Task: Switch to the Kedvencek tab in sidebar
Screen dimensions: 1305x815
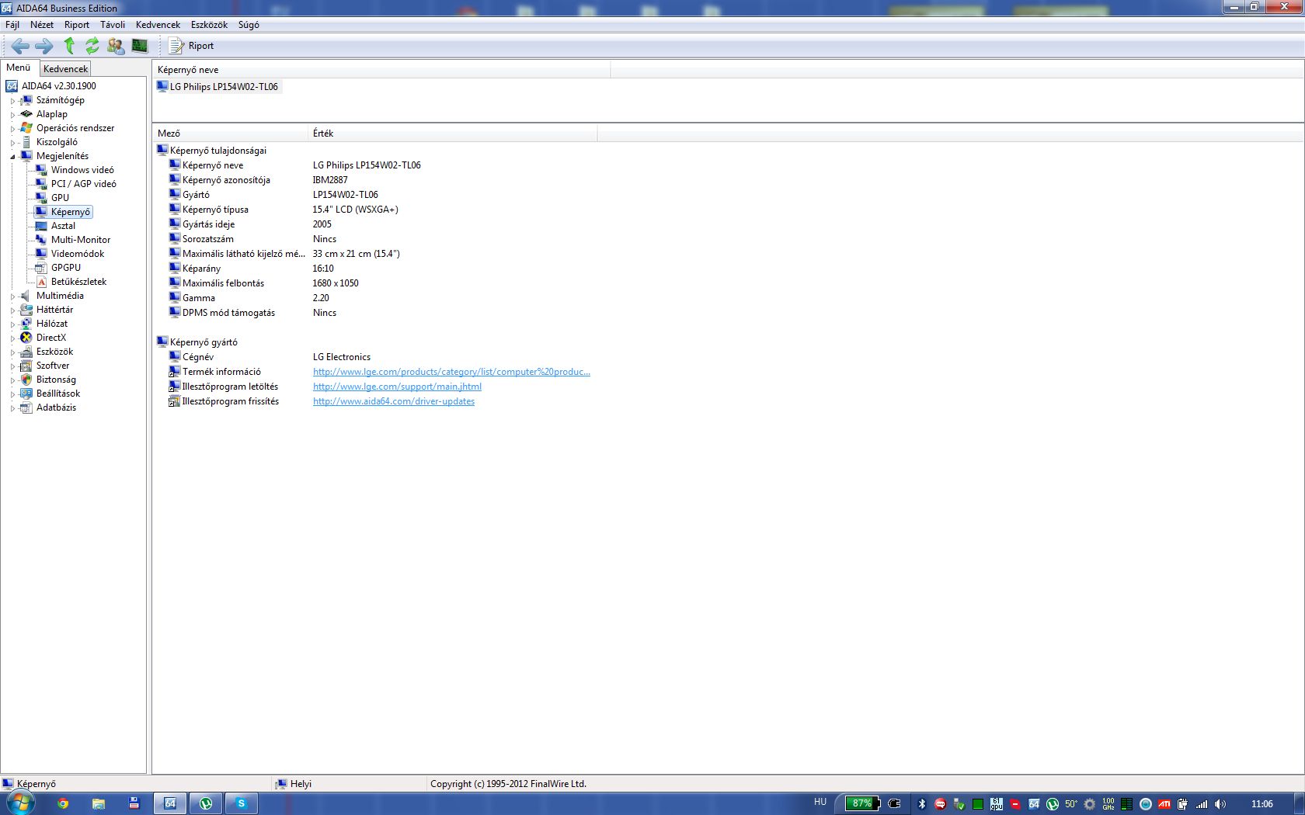Action: pyautogui.click(x=66, y=69)
